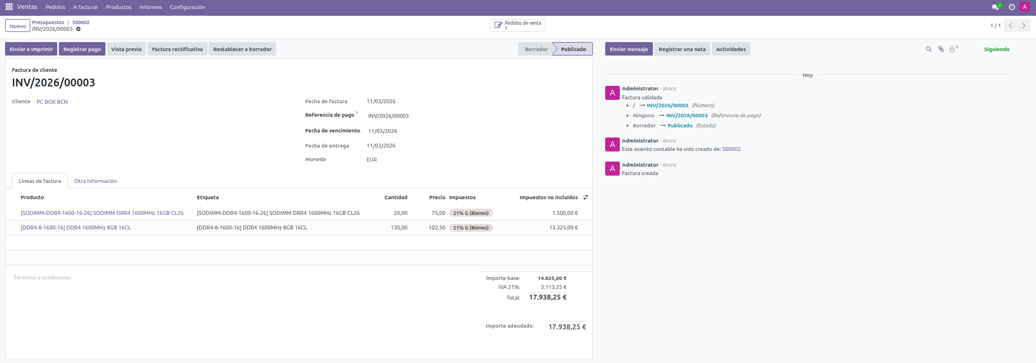
Task: Go to the next record arrow
Action: (1024, 26)
